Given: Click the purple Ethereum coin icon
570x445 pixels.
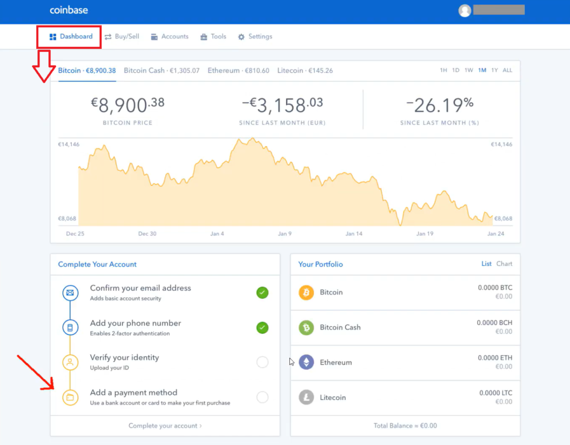Looking at the screenshot, I should pyautogui.click(x=306, y=362).
